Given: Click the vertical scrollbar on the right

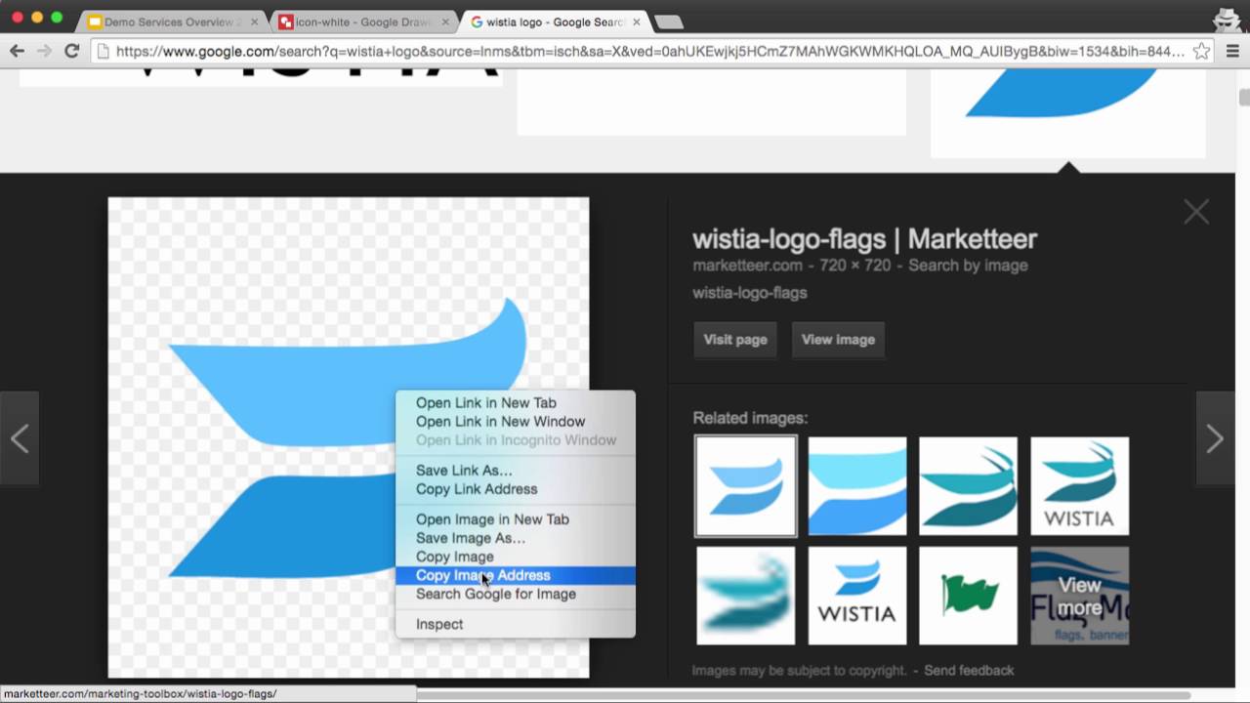Looking at the screenshot, I should 1241,98.
